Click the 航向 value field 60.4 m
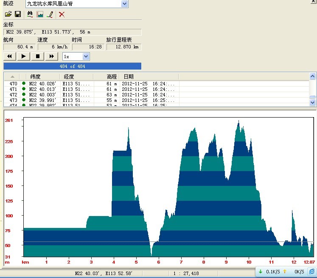 pyautogui.click(x=20, y=47)
